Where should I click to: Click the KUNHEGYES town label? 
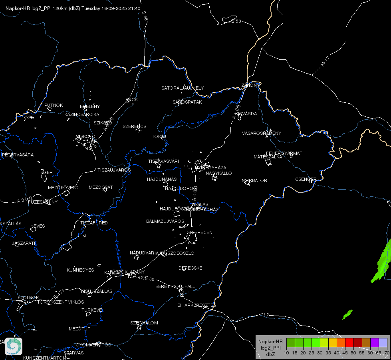[80, 270]
